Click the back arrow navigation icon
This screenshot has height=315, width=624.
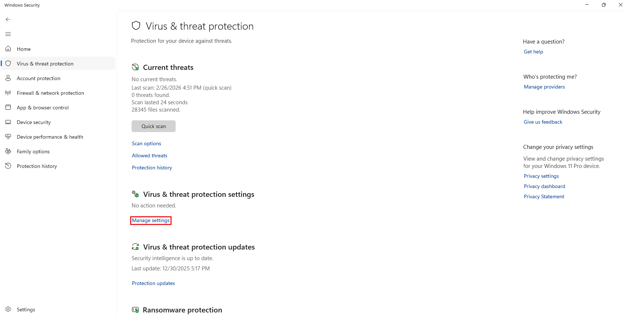8,19
